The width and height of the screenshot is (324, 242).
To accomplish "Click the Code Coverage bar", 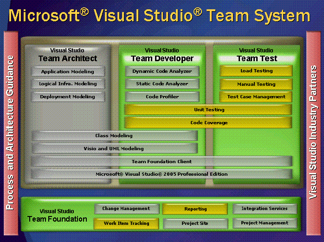I will pos(208,122).
